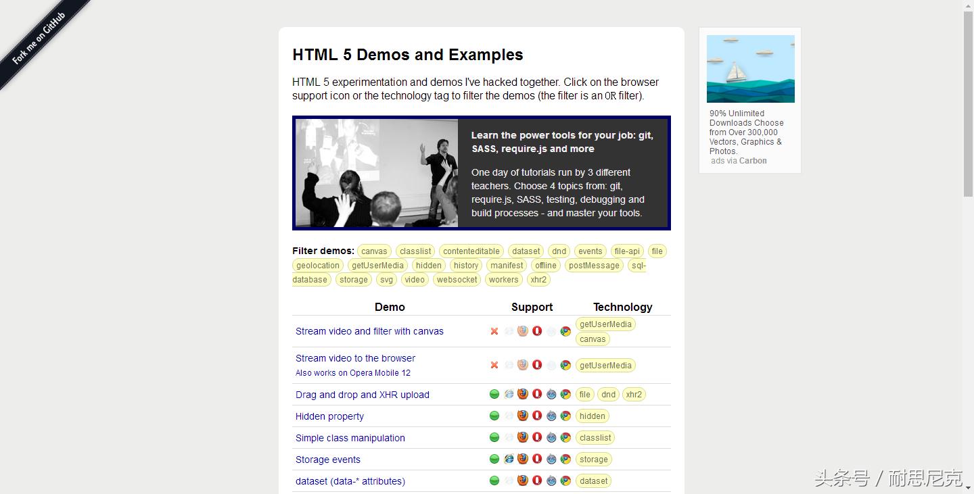Click the Chrome icon for Drag and drop demo
974x494 pixels.
(565, 394)
